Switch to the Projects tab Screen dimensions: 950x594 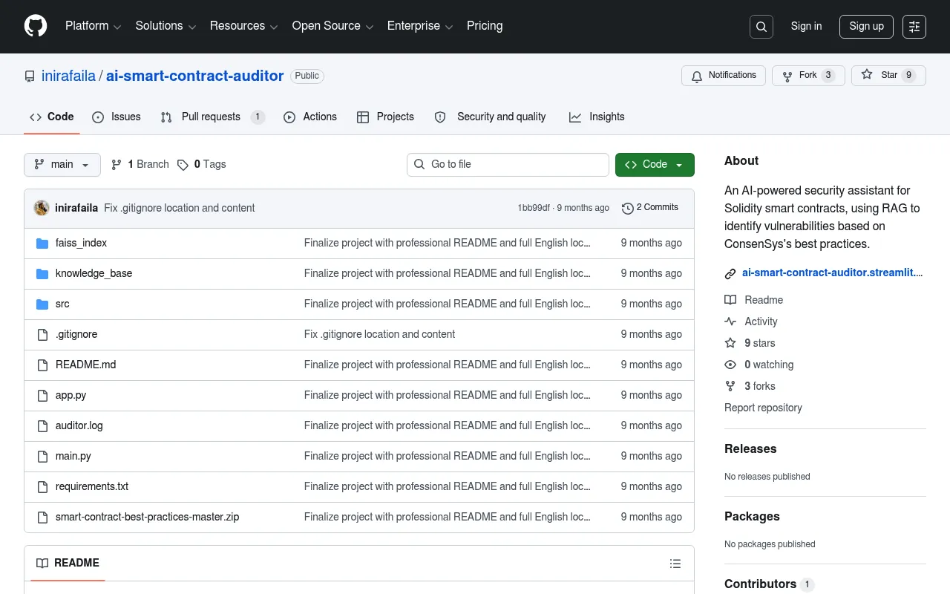click(385, 117)
